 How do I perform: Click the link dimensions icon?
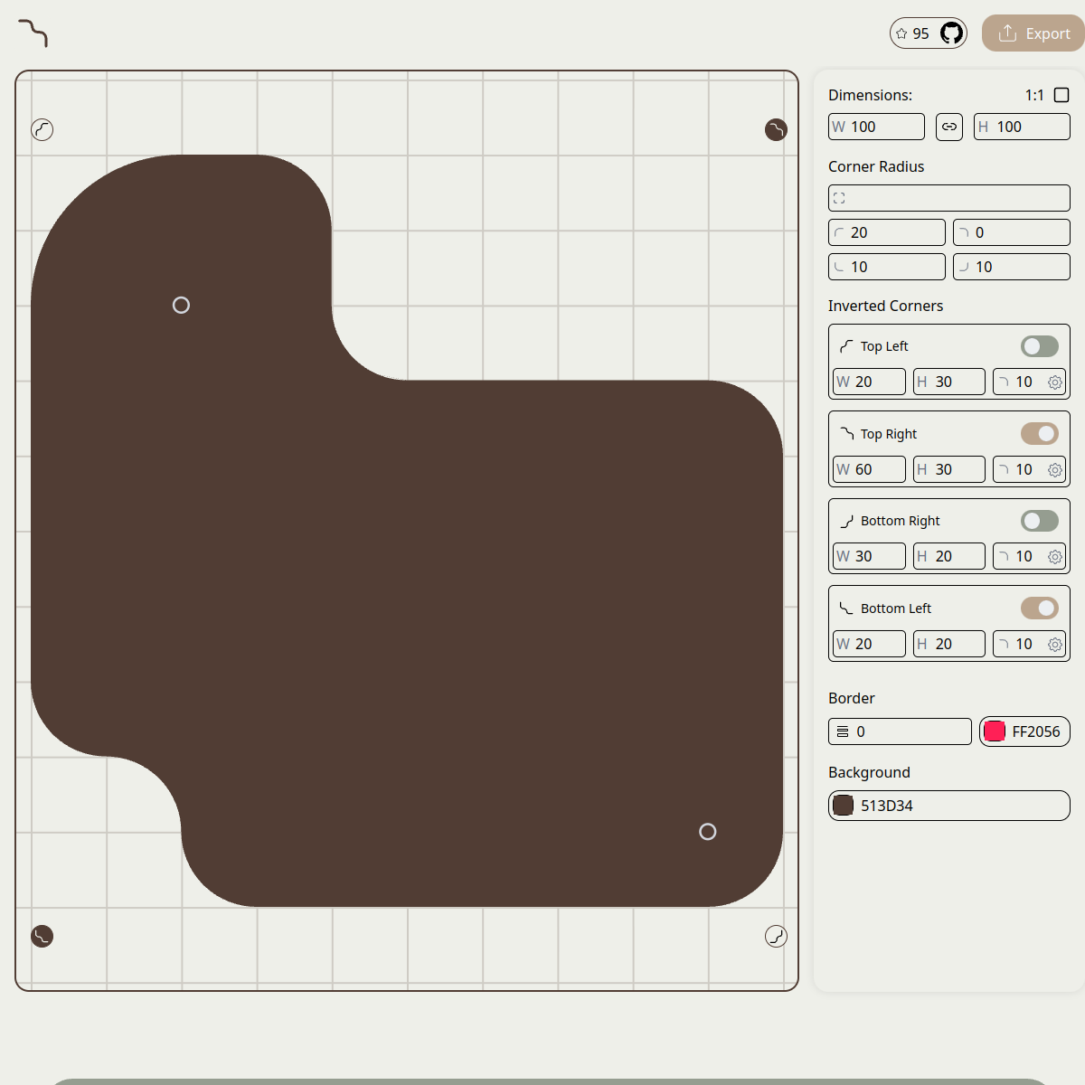pos(949,127)
